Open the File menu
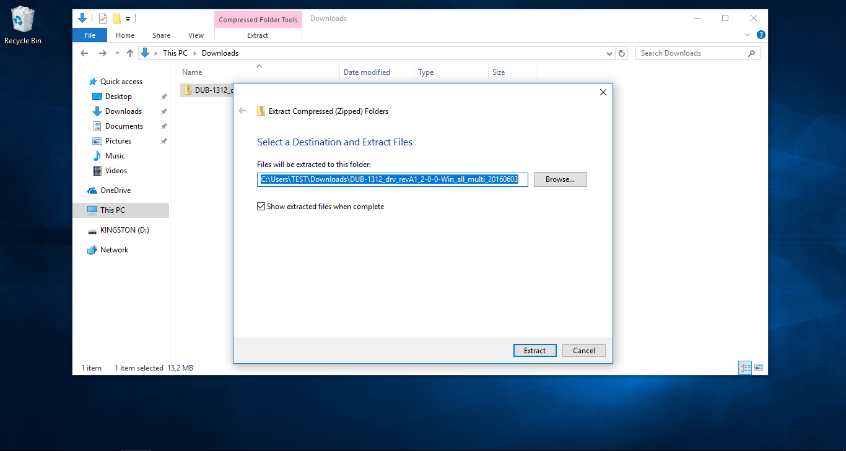846x451 pixels. click(x=90, y=35)
